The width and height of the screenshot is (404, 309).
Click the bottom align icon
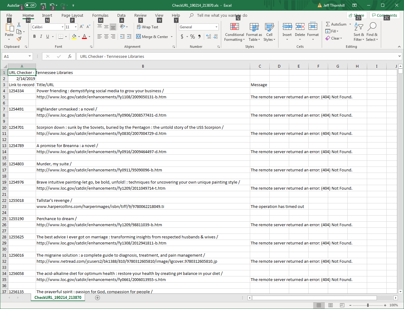(x=113, y=27)
